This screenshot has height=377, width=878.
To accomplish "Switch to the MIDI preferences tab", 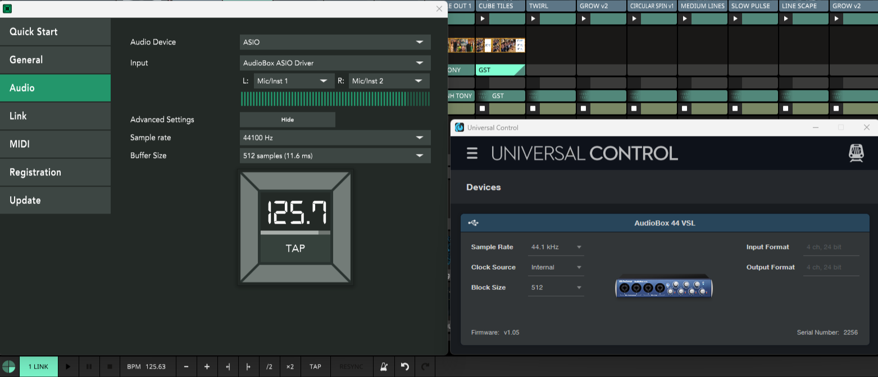I will [x=55, y=144].
